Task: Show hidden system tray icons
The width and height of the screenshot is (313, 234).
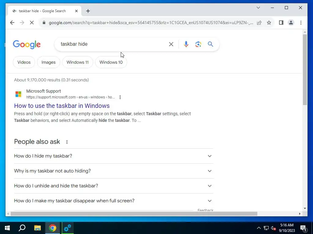Action: point(259,228)
